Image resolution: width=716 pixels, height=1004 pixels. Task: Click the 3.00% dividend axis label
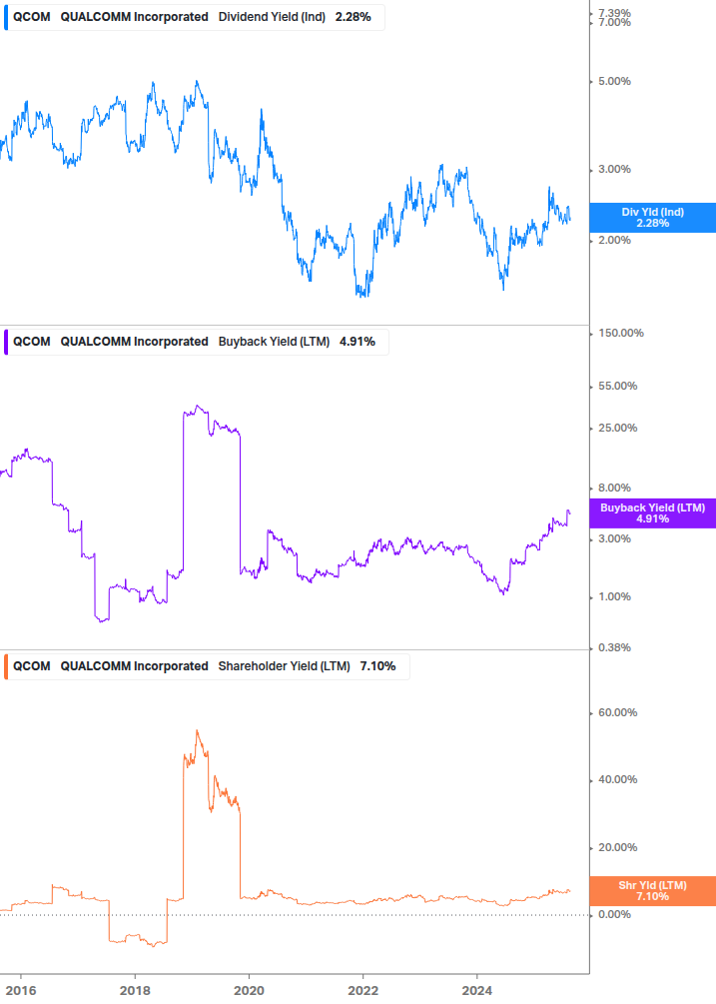[x=614, y=170]
